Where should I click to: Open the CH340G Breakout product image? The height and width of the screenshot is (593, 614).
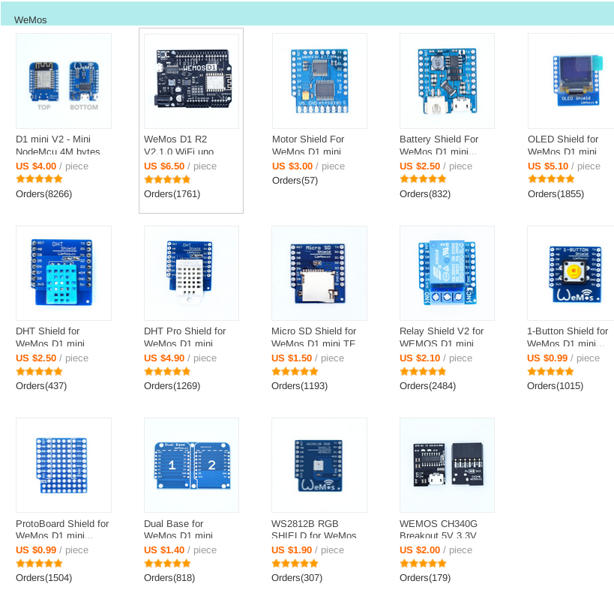coord(447,465)
